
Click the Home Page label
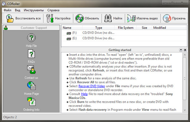(31, 94)
